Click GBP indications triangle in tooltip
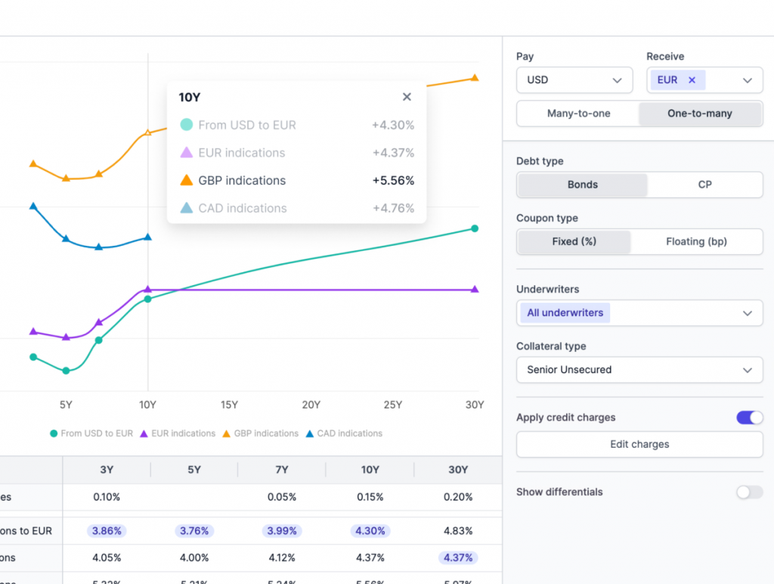 186,180
